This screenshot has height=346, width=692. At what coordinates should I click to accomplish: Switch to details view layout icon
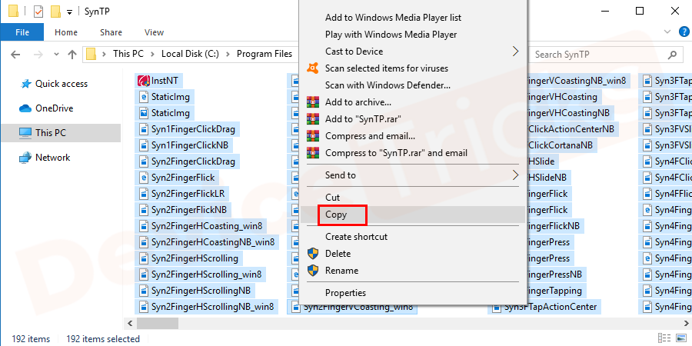[663, 338]
